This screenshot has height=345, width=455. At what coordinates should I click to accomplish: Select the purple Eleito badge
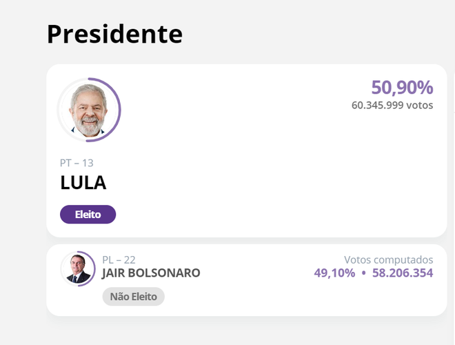pos(88,215)
